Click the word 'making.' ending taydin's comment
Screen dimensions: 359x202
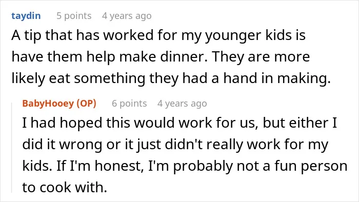pos(304,78)
